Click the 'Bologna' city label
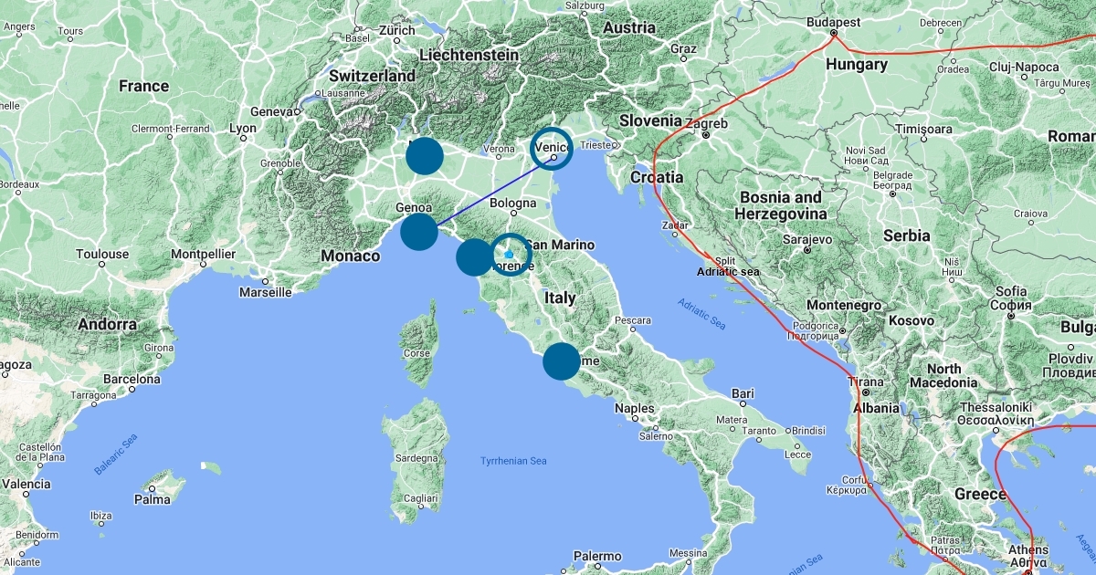The height and width of the screenshot is (575, 1096). coord(512,203)
